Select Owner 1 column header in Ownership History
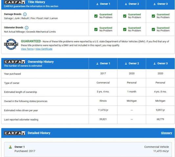Viewport: 175px width, 157px height. point(103,63)
